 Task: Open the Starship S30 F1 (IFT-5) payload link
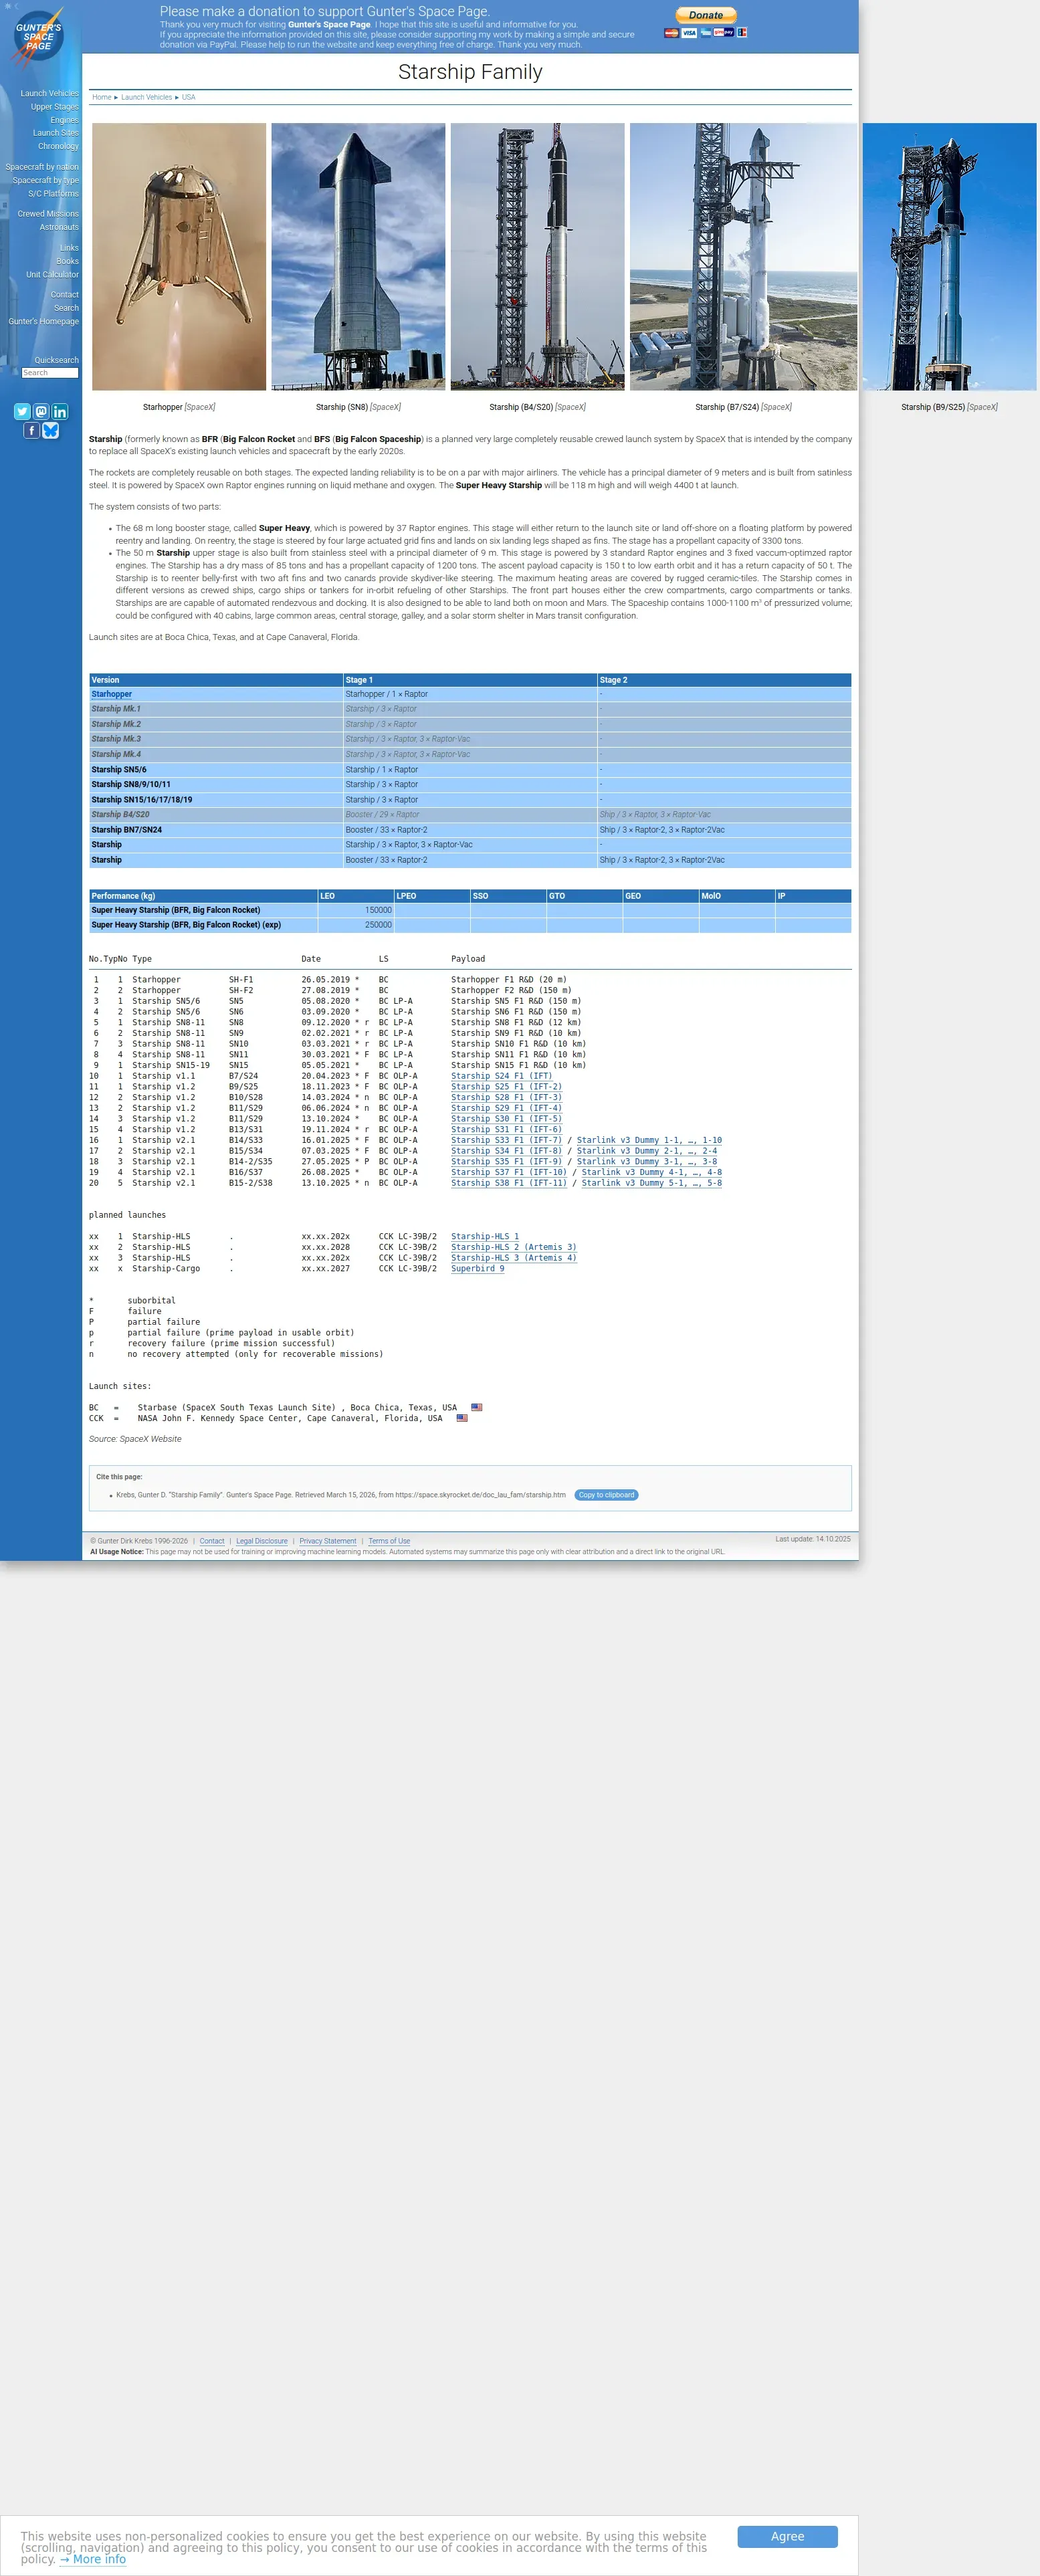tap(506, 1119)
